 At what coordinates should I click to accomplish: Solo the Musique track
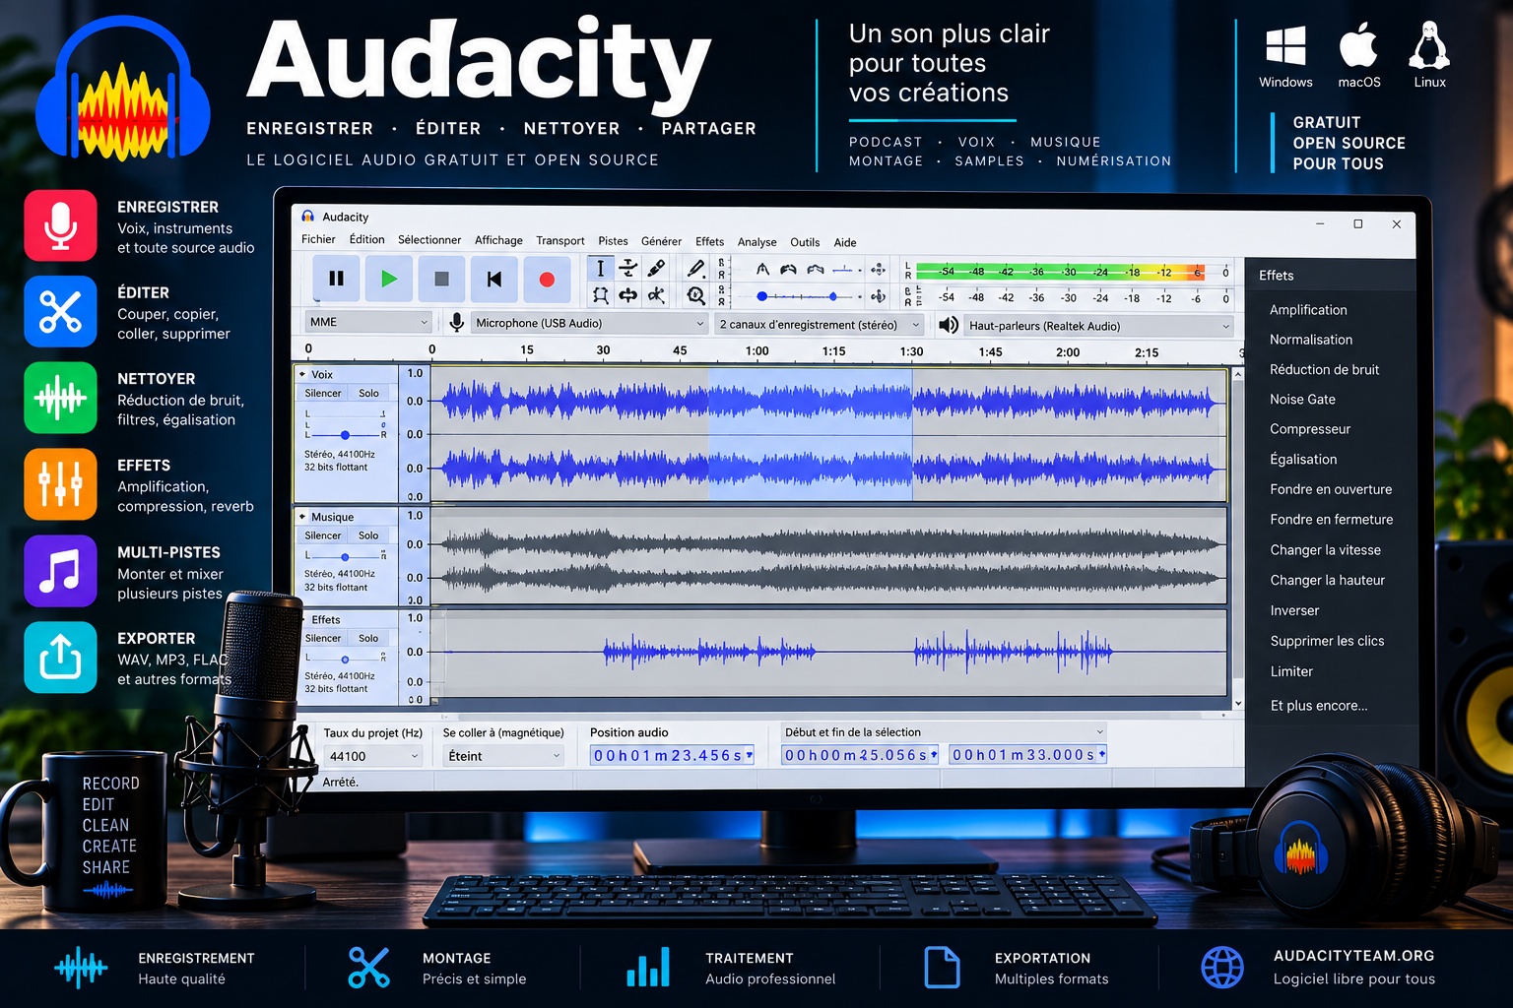[x=368, y=535]
